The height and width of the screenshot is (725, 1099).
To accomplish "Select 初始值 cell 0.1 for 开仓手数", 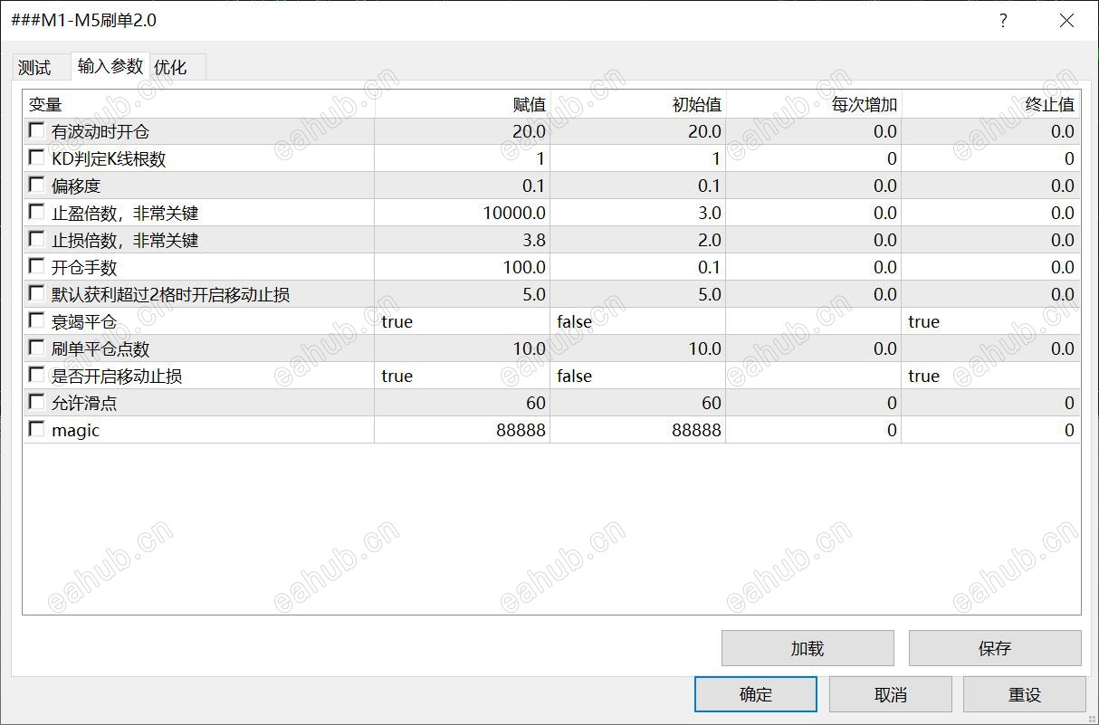I will (x=638, y=267).
